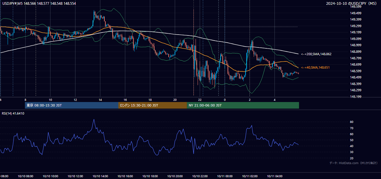Click price axis value 148.999
381x179 pixels.
tap(356, 45)
